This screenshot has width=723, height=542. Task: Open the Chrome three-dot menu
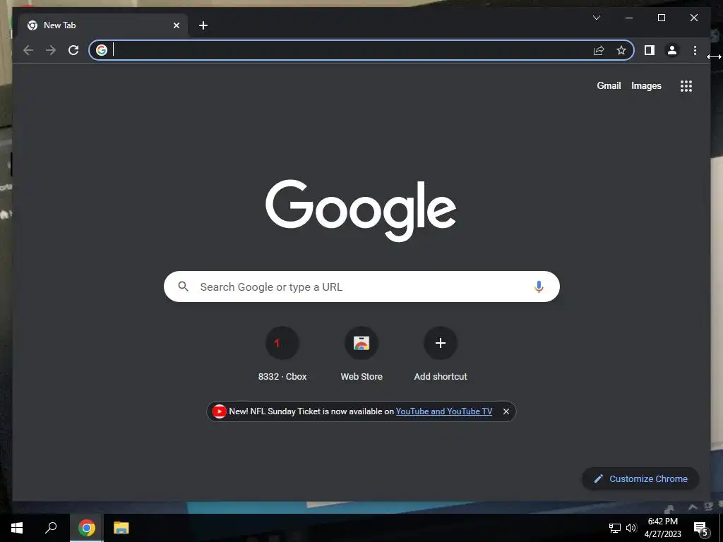click(x=695, y=50)
